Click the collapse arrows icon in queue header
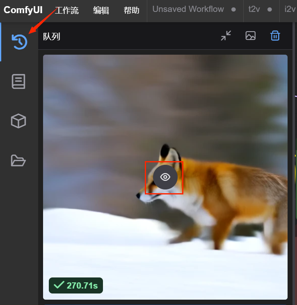The height and width of the screenshot is (305, 297). 226,36
